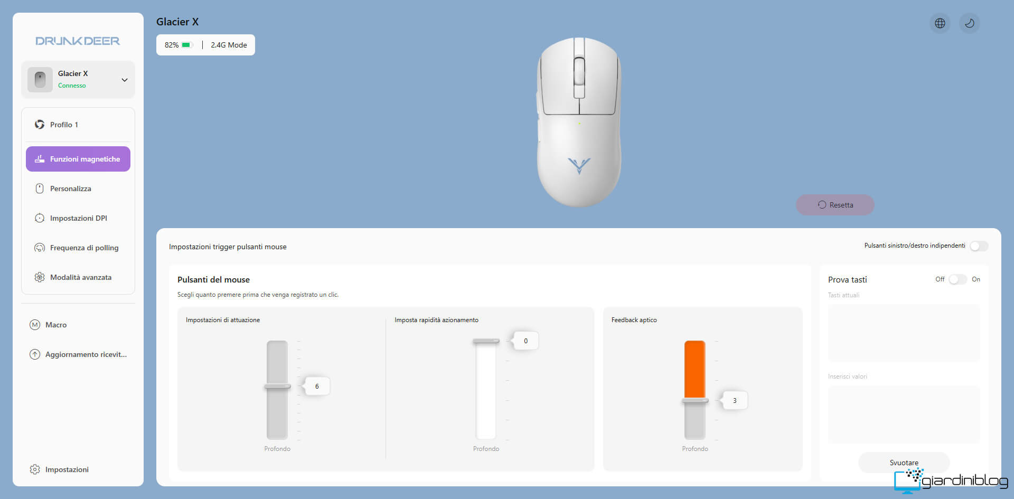Click the Profilo 1 icon
1014x499 pixels.
(40, 125)
